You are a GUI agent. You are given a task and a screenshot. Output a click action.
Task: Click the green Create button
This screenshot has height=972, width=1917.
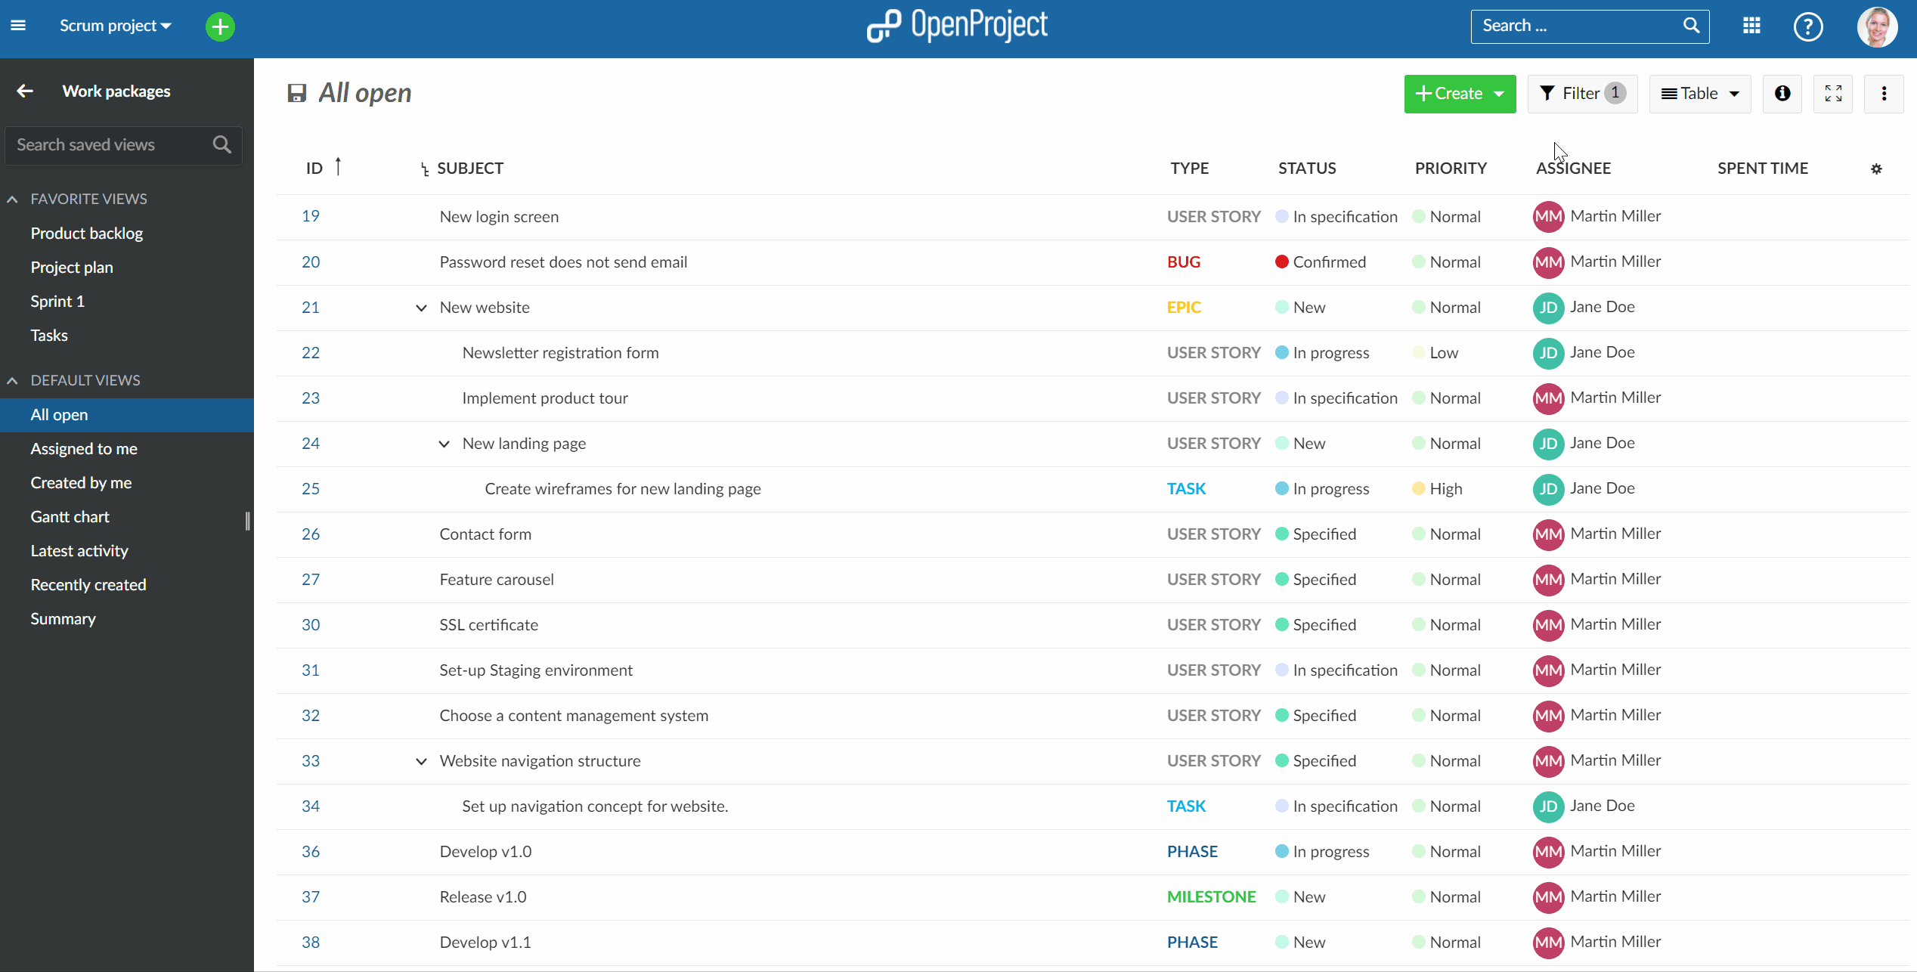[1458, 93]
